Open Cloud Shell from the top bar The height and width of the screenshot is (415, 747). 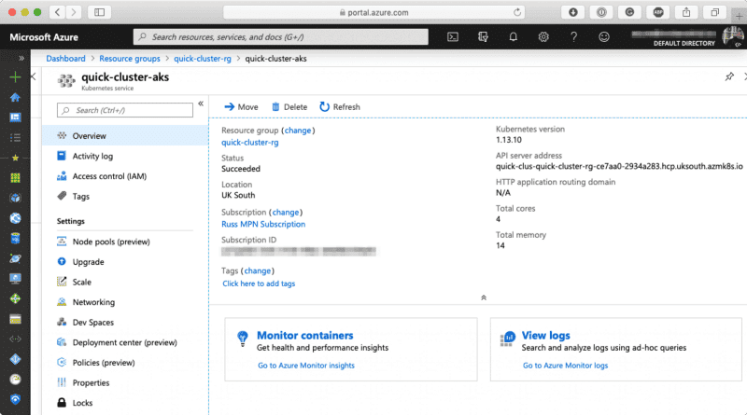tap(452, 37)
